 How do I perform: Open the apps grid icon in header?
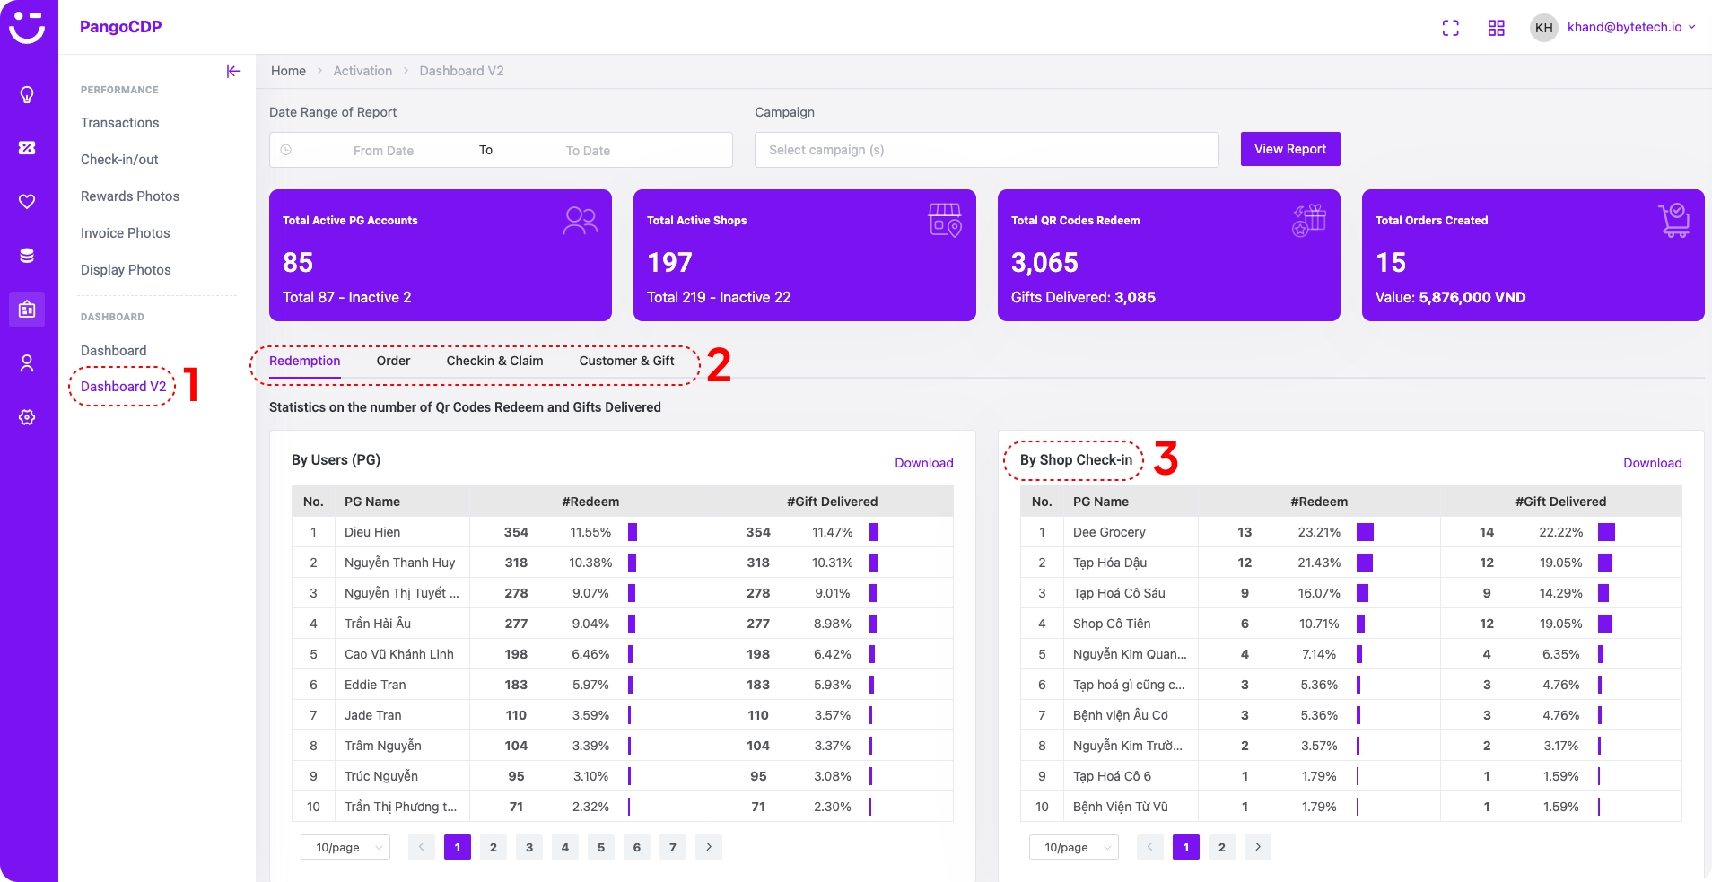tap(1496, 28)
